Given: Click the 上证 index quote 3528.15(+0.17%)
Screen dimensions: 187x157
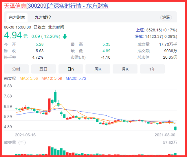Looking at the screenshot, I should coord(162,30).
